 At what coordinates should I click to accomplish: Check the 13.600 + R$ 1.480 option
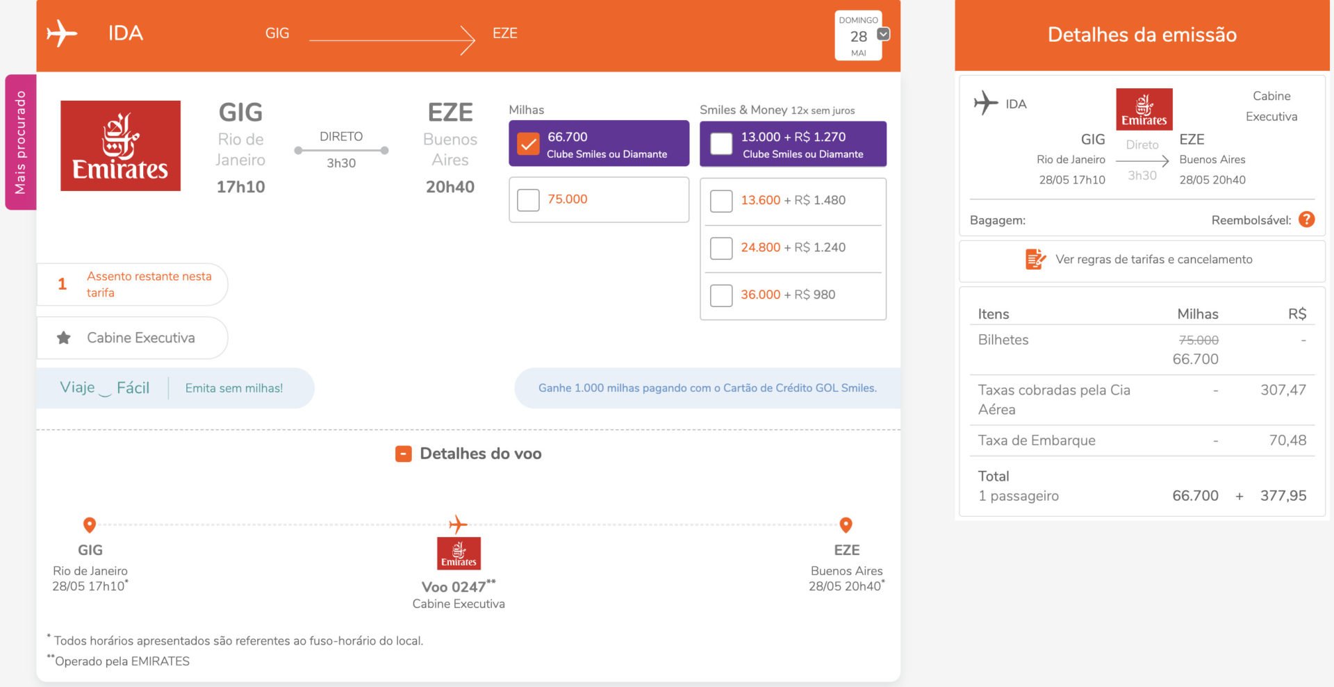[721, 201]
